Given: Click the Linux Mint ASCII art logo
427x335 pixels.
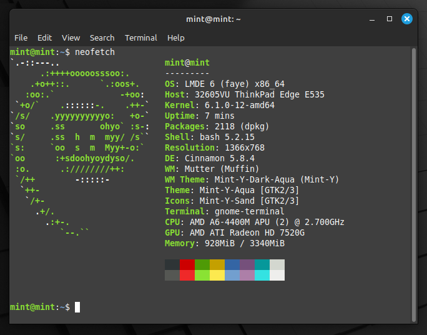Looking at the screenshot, I should click(79, 147).
